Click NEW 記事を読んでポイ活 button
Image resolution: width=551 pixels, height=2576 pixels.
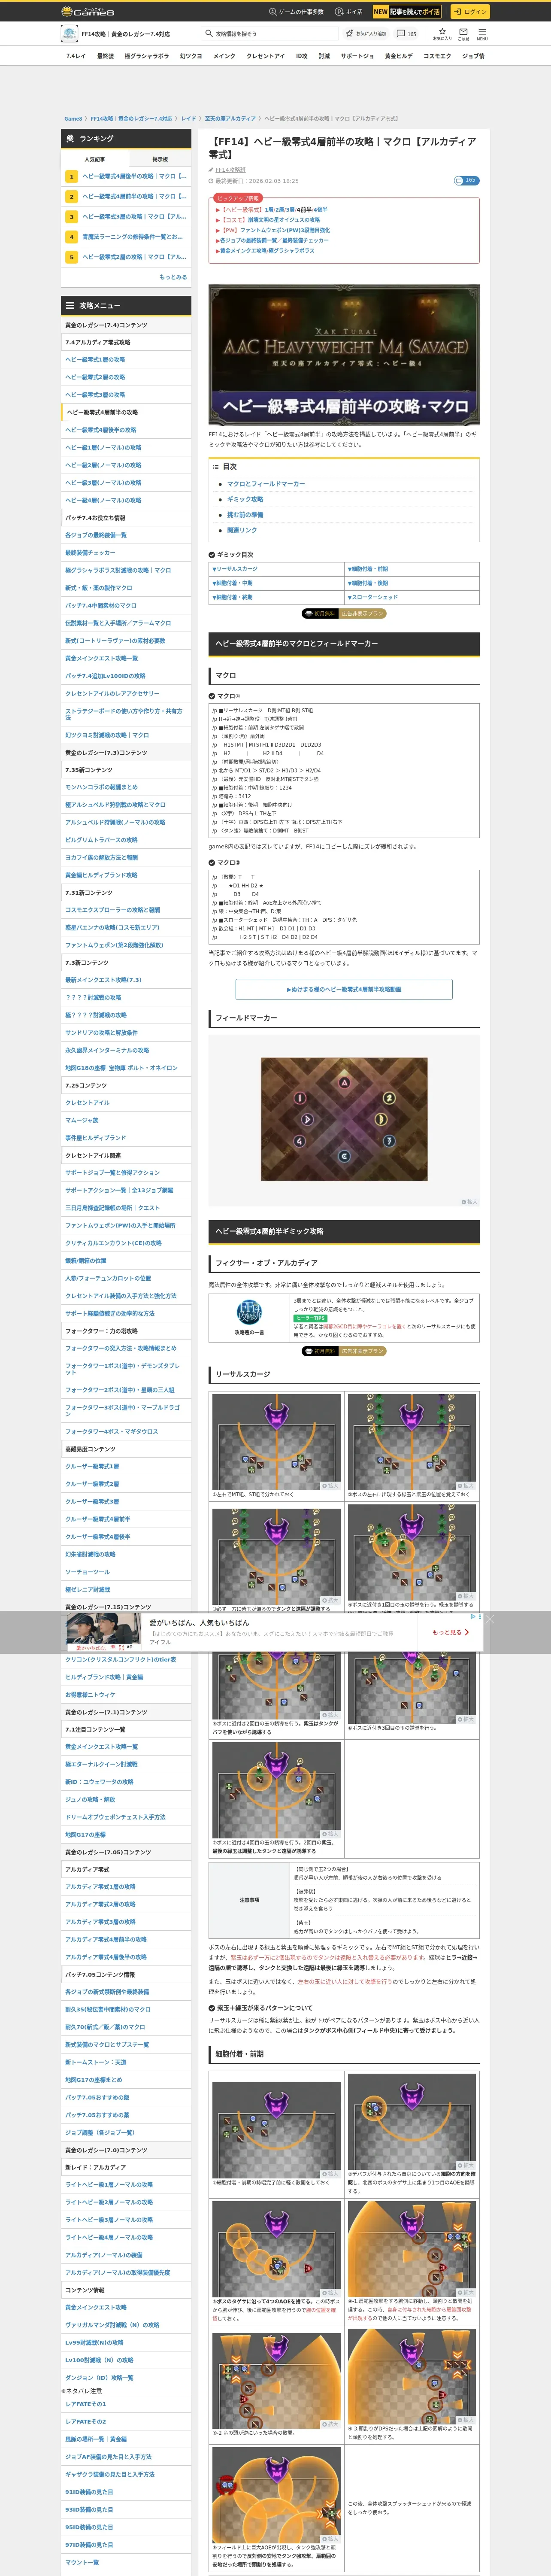tap(407, 12)
